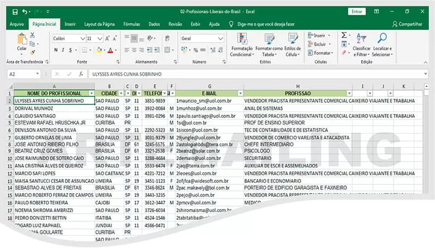This screenshot has height=248, width=435.
Task: Click the Undo arrow icon
Action: click(24, 11)
